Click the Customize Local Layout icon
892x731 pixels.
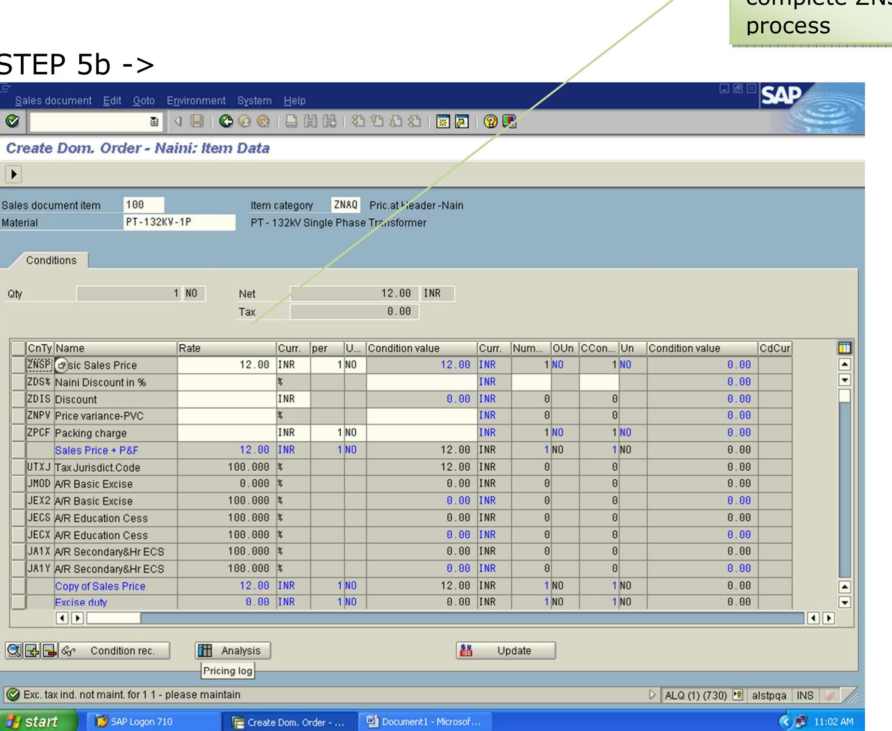(509, 122)
